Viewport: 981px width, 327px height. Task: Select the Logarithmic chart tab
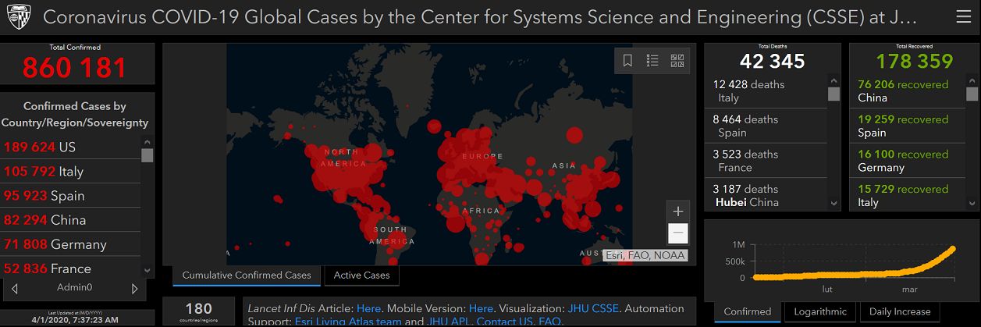[819, 311]
